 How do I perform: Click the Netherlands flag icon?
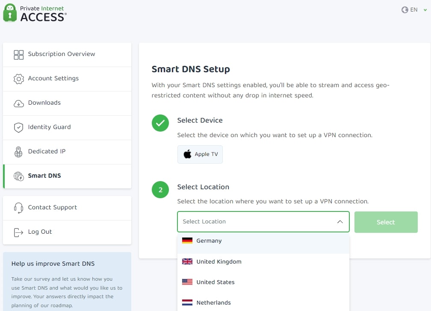[x=187, y=302]
